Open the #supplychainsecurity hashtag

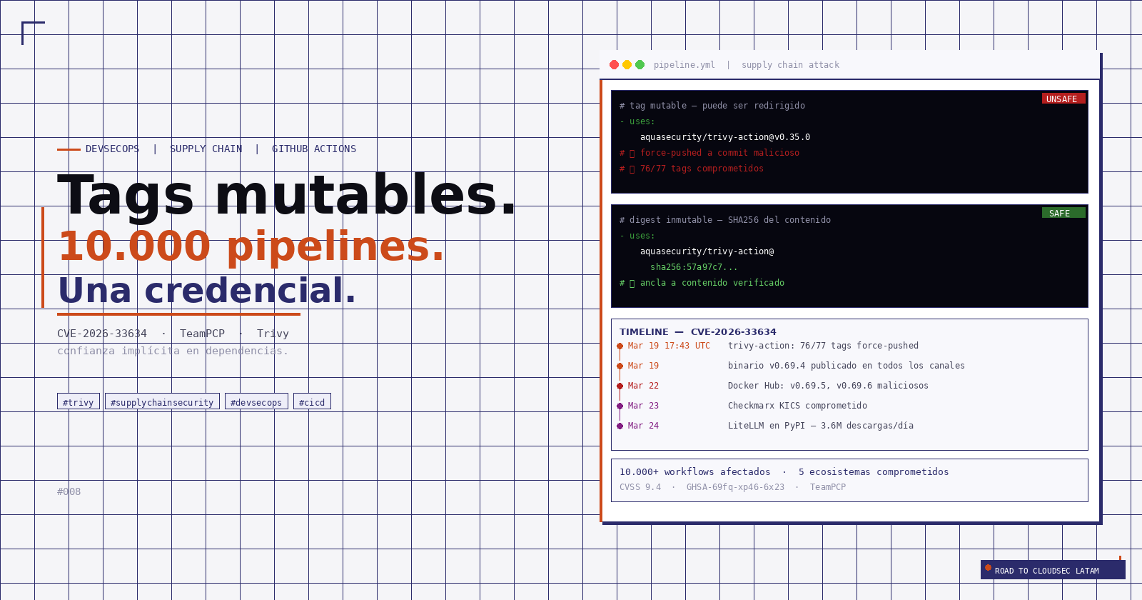click(162, 401)
